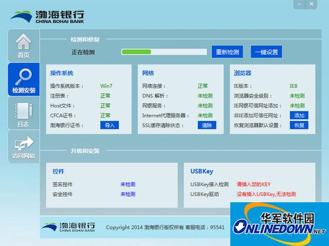Click the 正常 status beside 网络连接
Screen dimensions: 329x246
coord(203,86)
